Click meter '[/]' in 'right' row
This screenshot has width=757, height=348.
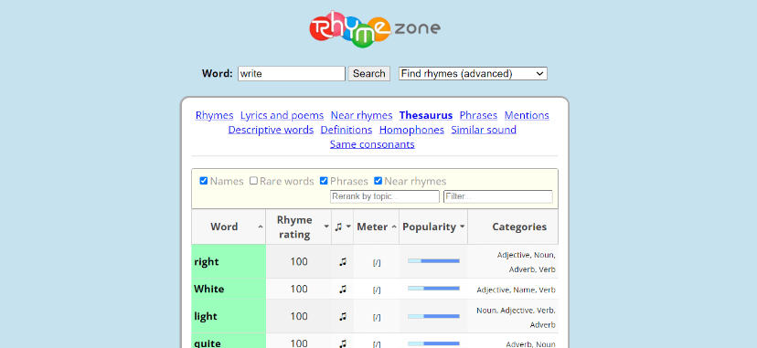pos(377,263)
